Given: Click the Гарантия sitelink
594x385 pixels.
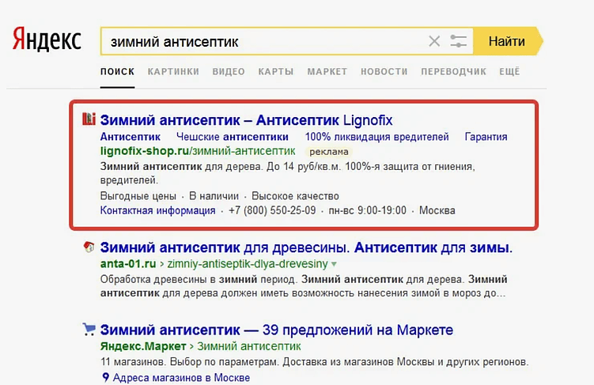Looking at the screenshot, I should [486, 137].
